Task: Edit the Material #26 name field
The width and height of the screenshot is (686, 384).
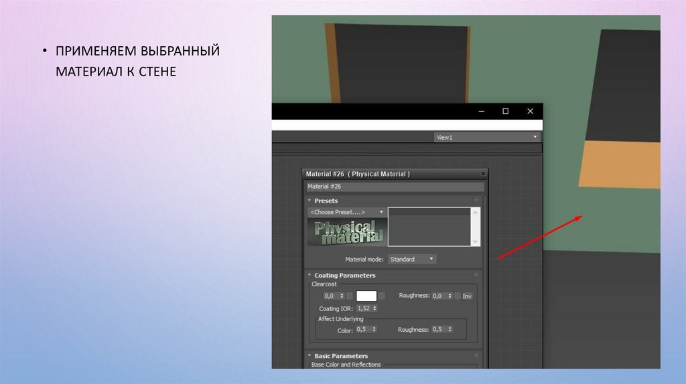Action: coord(395,187)
